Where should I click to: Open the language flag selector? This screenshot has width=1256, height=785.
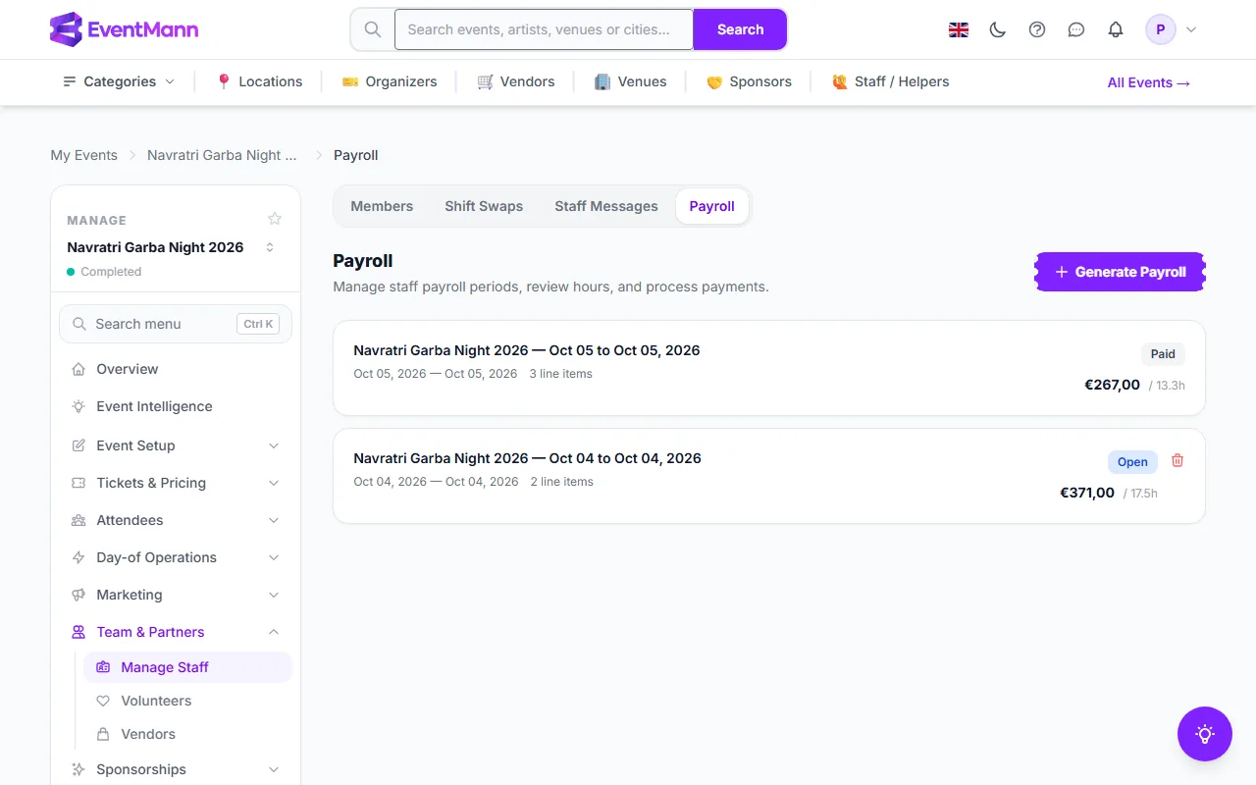click(959, 29)
